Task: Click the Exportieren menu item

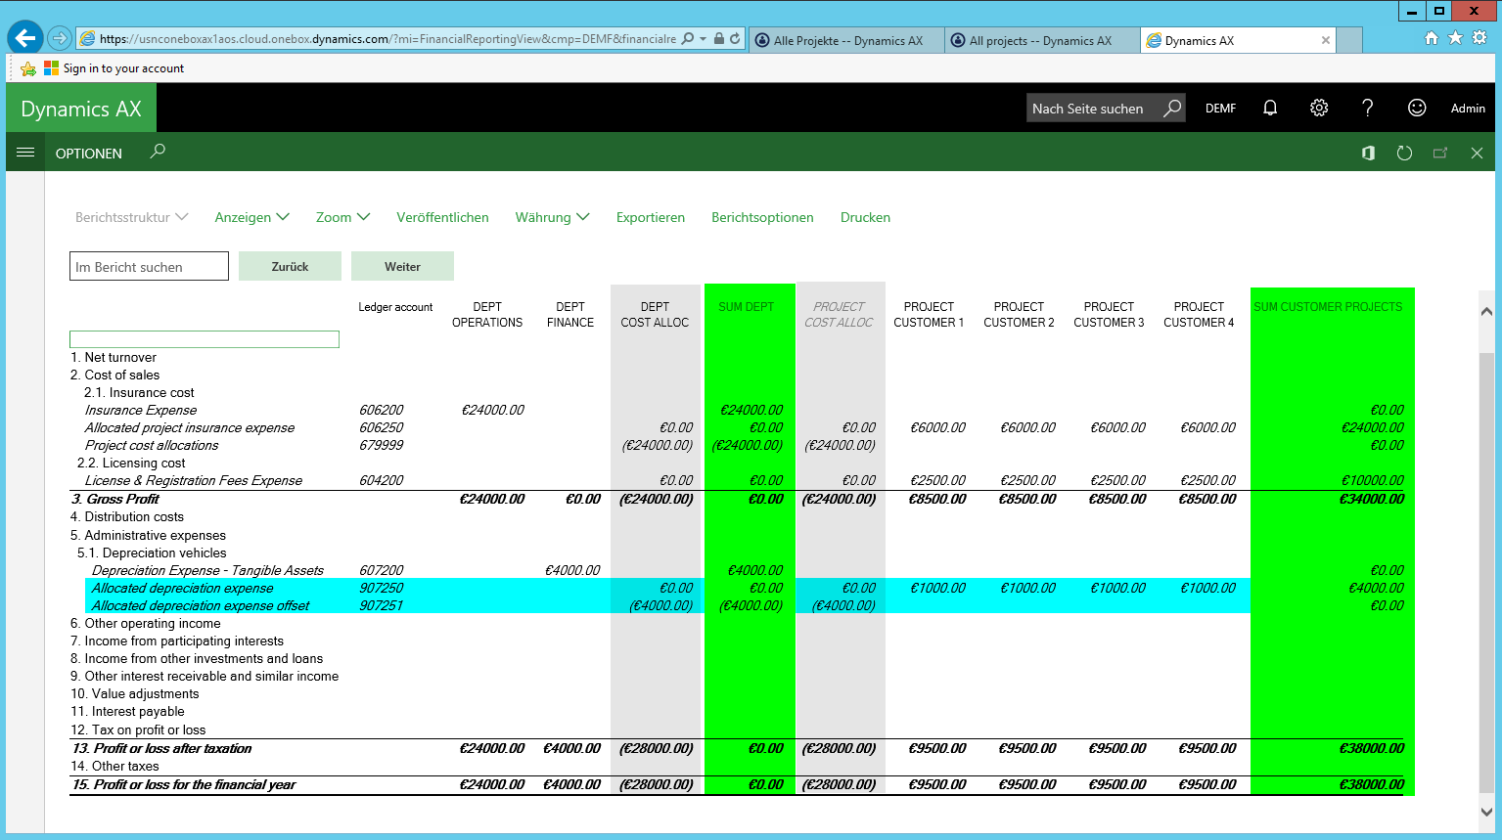Action: click(x=650, y=217)
